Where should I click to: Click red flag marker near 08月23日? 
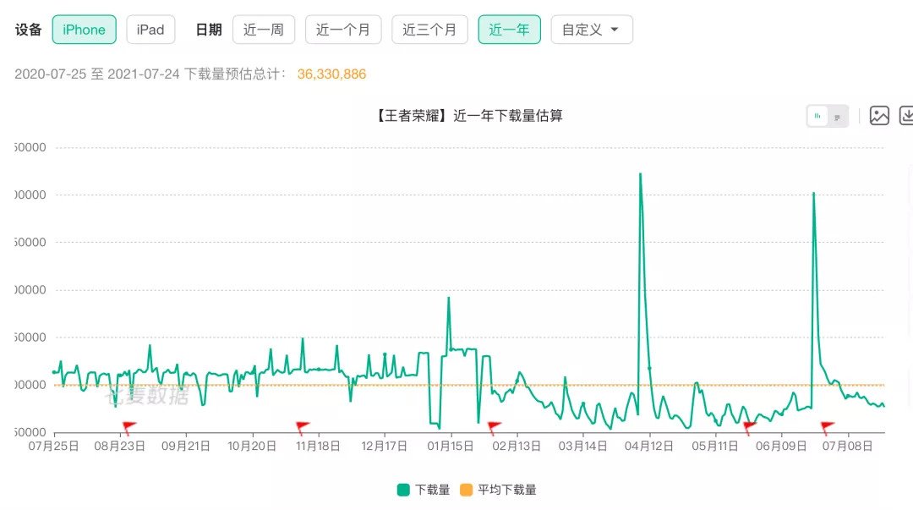(x=128, y=428)
